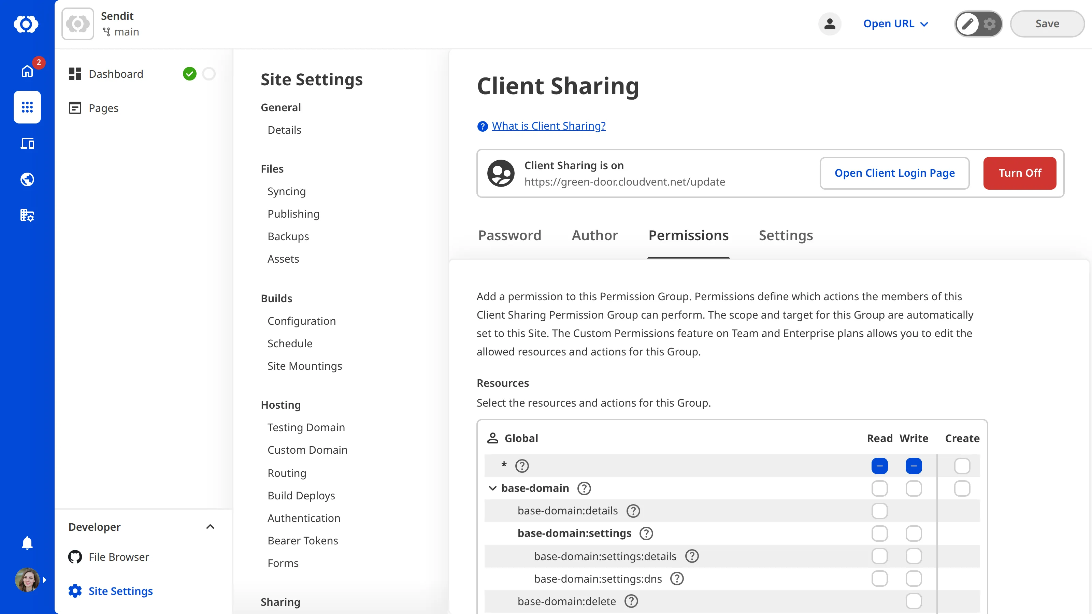
Task: Open the What is Client Sharing link
Action: point(548,126)
